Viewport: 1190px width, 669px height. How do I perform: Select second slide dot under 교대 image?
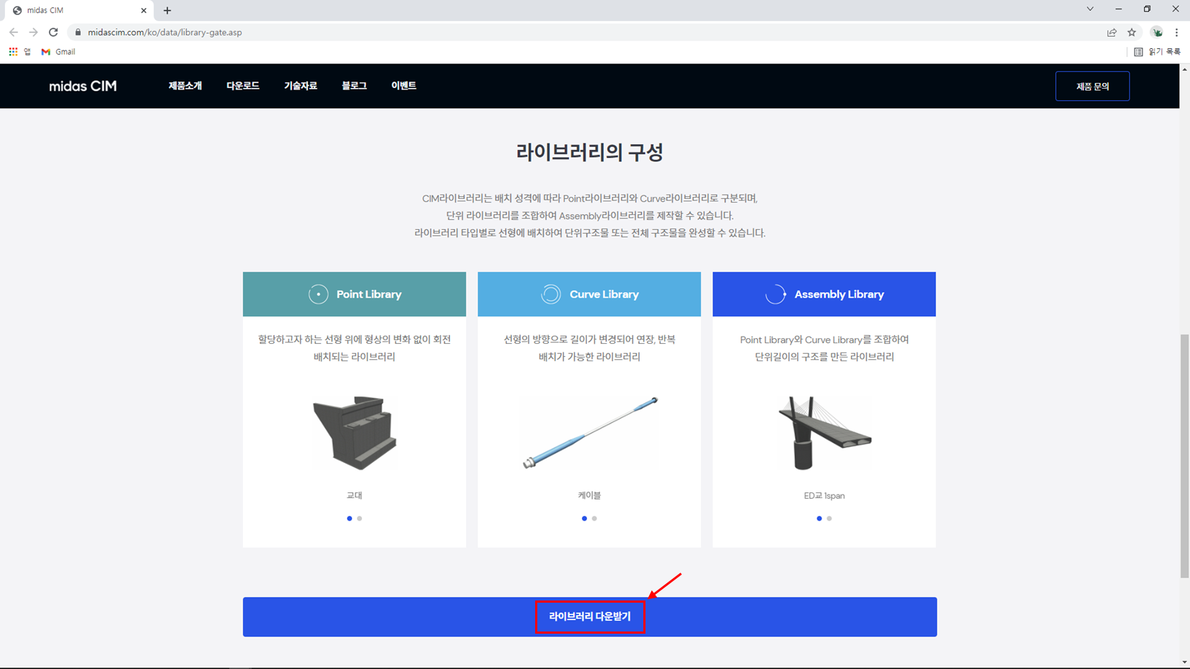point(359,518)
